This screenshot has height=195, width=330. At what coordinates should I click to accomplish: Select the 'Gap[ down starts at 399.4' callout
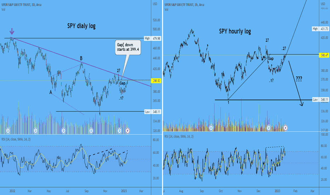pyautogui.click(x=128, y=48)
